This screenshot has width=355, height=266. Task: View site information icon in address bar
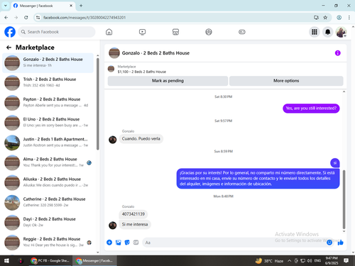point(38,18)
